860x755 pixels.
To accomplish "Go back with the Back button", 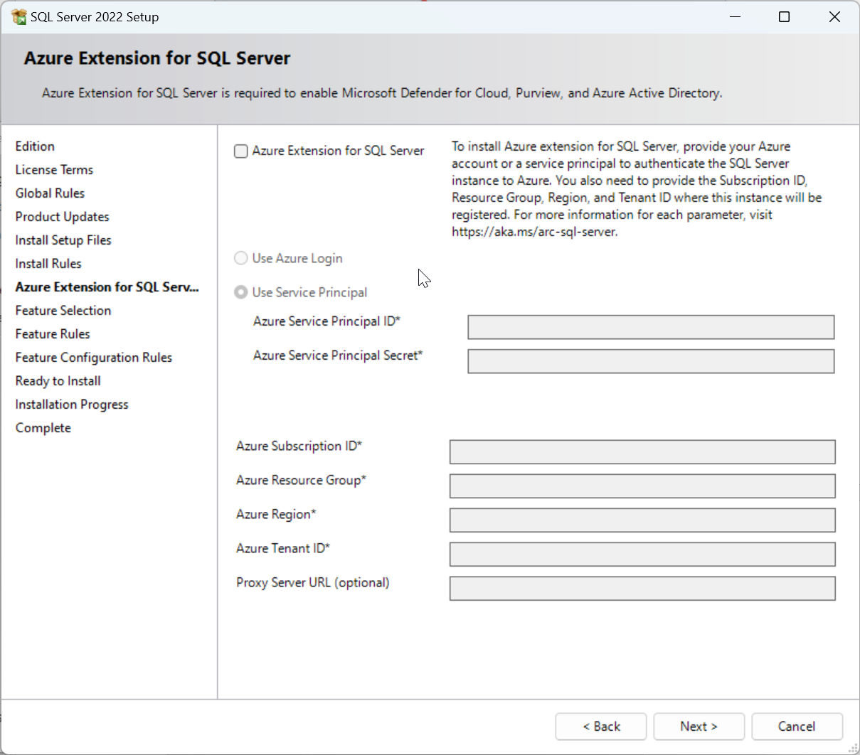I will [601, 727].
